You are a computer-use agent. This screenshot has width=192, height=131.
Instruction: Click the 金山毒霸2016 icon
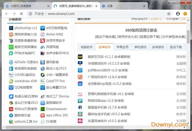pyautogui.click(x=43, y=87)
